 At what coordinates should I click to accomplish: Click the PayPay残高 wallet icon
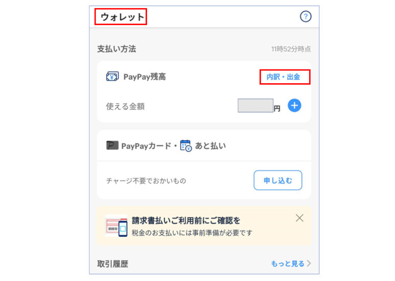coord(112,77)
